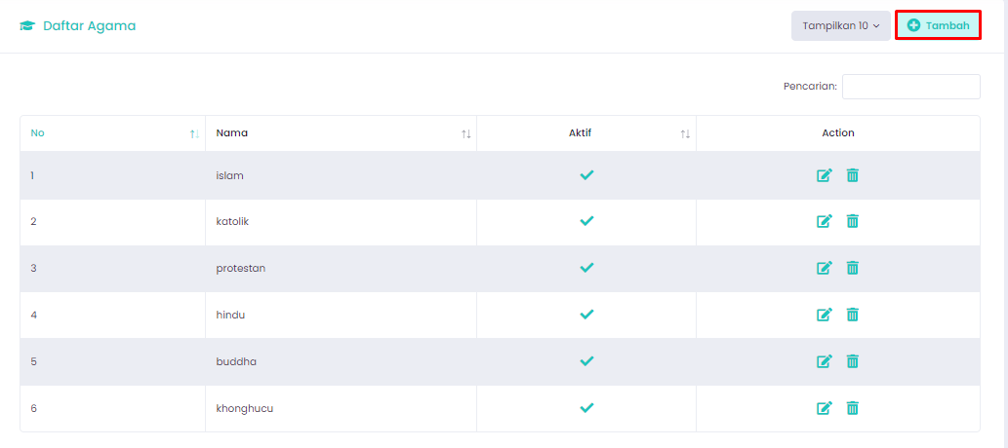Screen dimensions: 1008x448
Task: Open the Tampilkan 10 dropdown
Action: pos(841,25)
